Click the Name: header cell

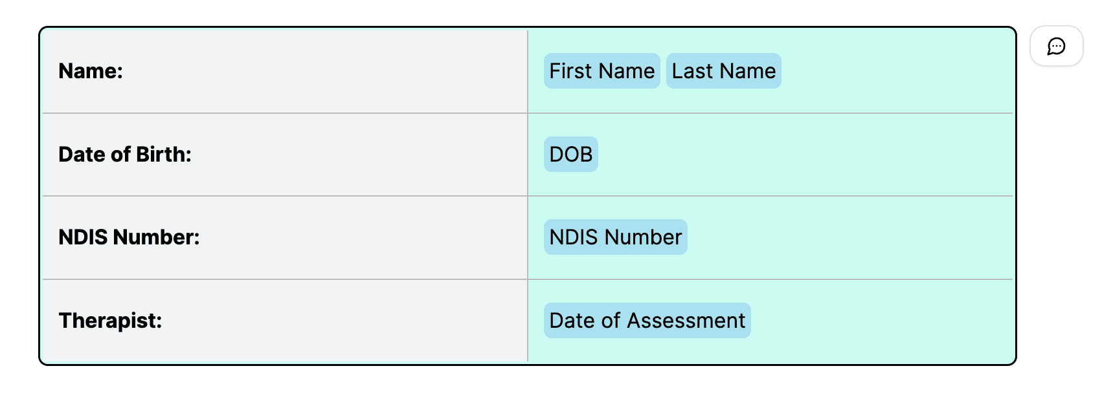(91, 71)
